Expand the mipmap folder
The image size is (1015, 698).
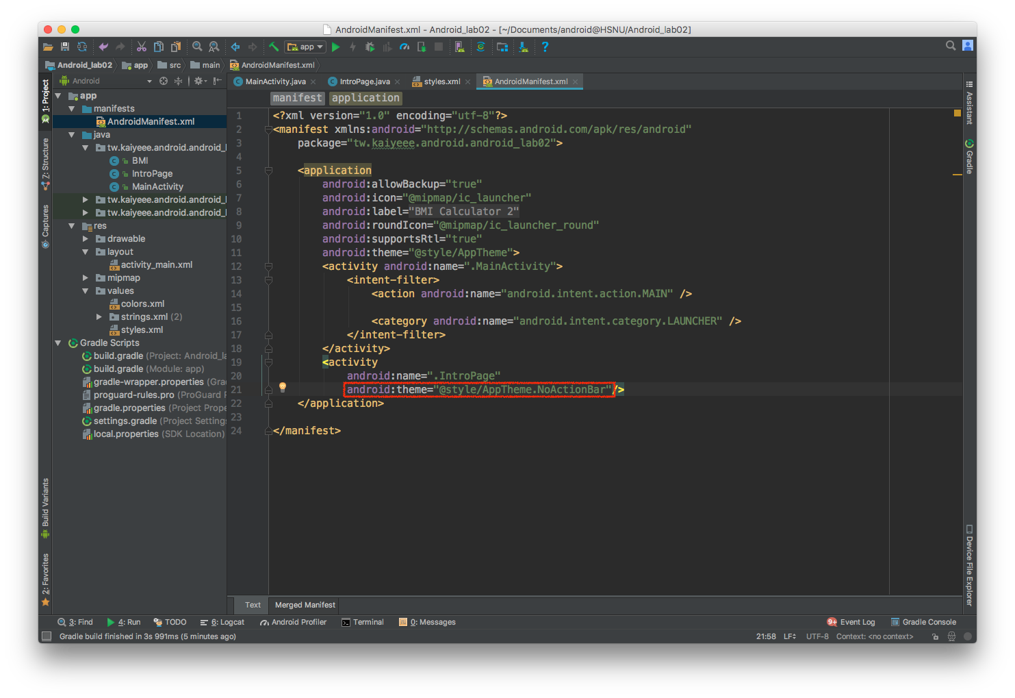coord(86,278)
